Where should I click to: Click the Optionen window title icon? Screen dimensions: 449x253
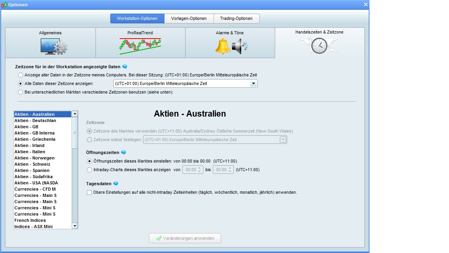coord(4,5)
